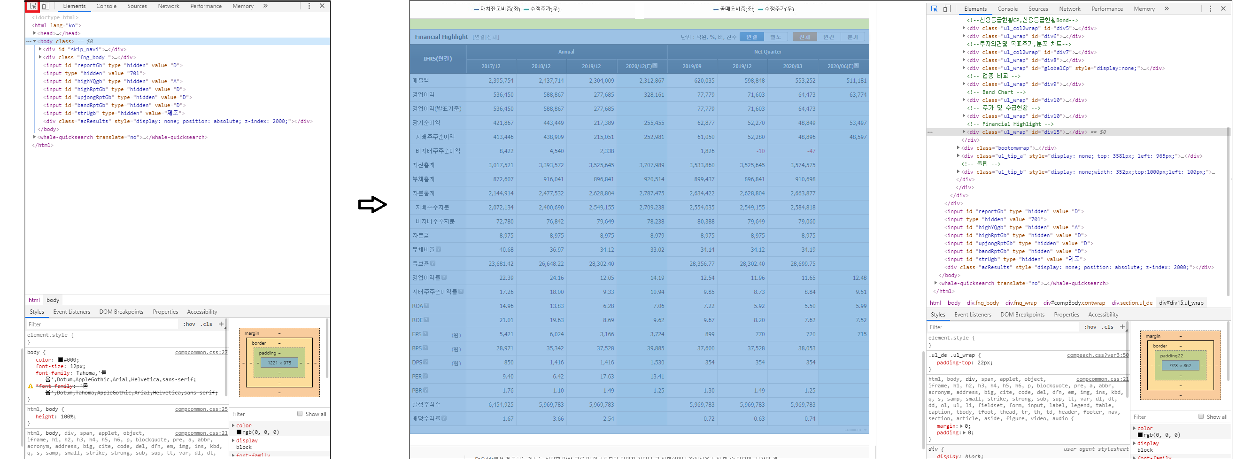This screenshot has height=463, width=1237.
Task: Open Event Listeners tab in left pane
Action: (x=71, y=312)
